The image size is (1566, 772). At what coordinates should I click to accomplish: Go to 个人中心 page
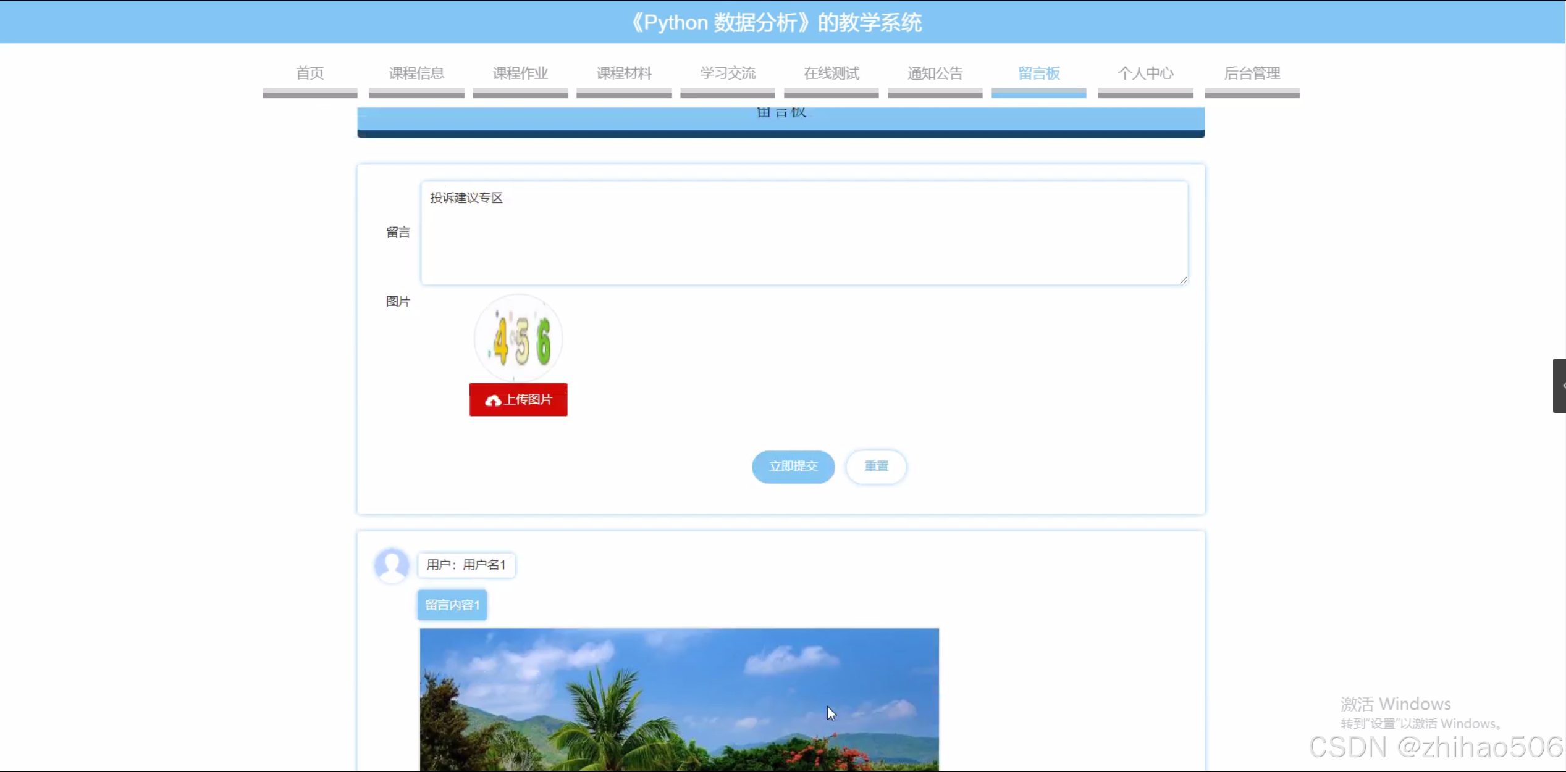pos(1145,73)
